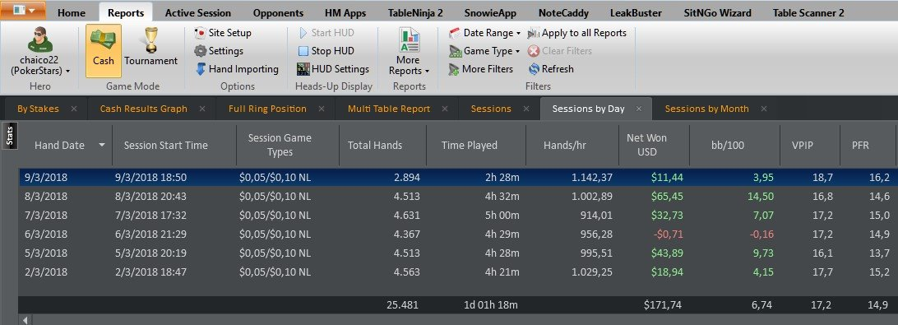
Task: Open Site Setup options
Action: coord(223,33)
